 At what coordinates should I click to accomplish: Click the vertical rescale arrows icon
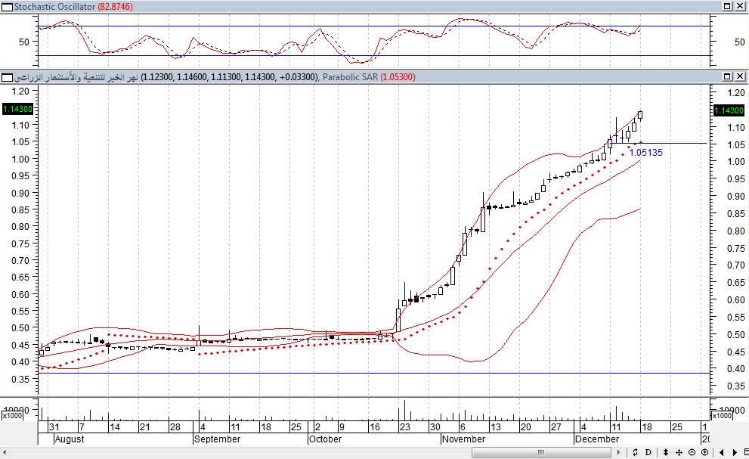coord(665,452)
